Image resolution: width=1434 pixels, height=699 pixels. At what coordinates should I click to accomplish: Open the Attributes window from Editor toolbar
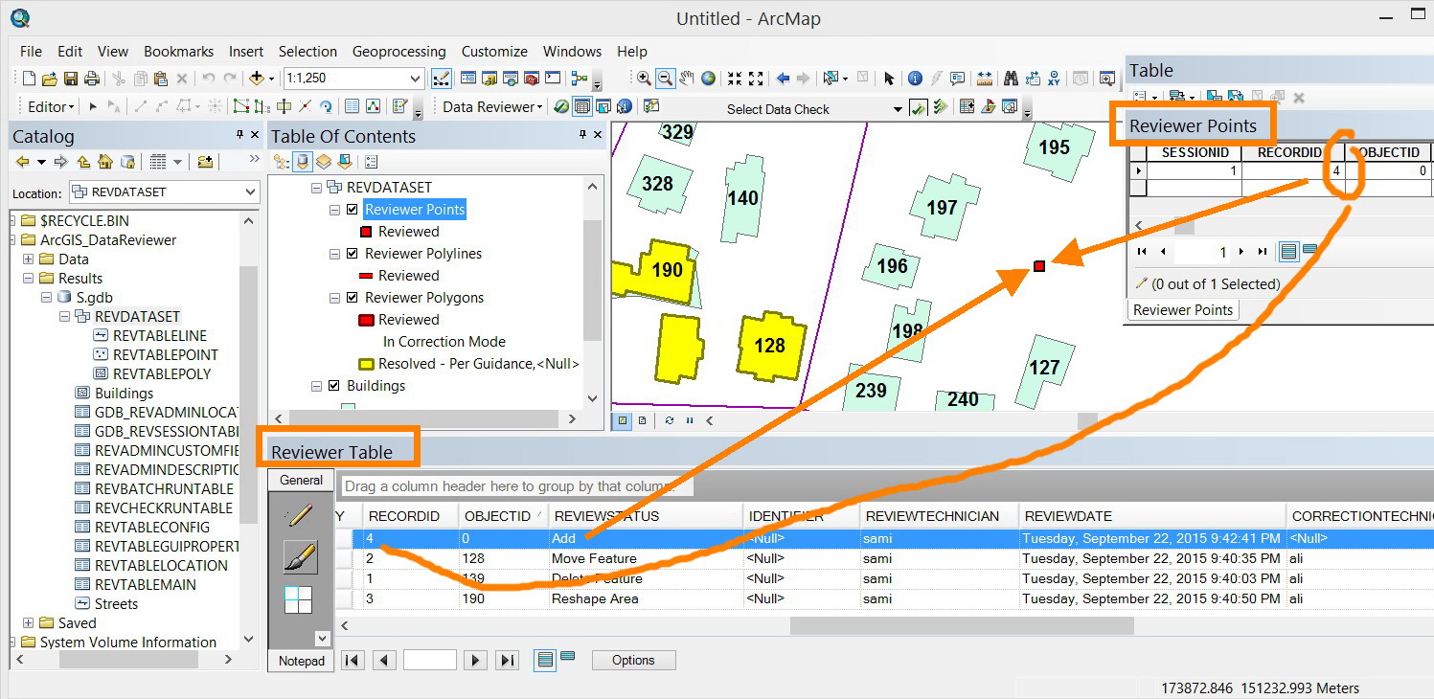(x=352, y=106)
